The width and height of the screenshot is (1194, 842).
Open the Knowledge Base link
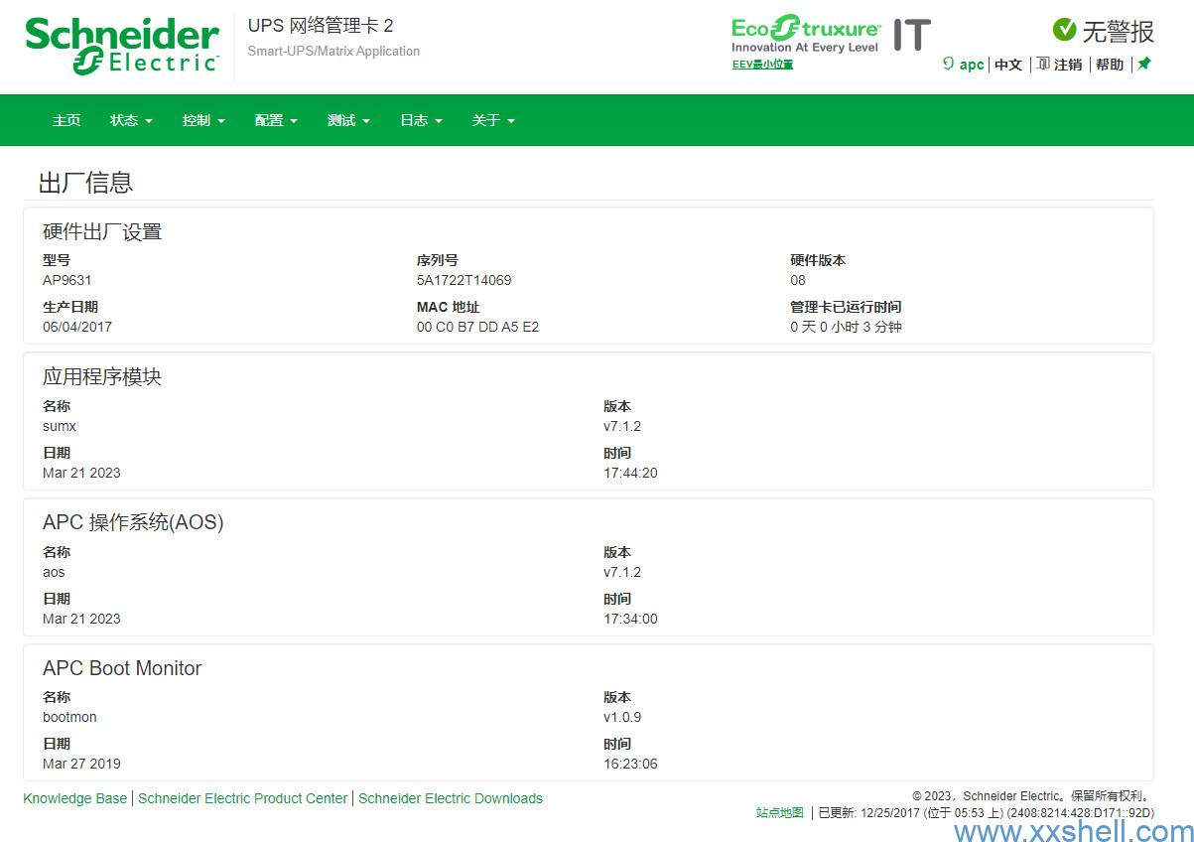tap(75, 798)
